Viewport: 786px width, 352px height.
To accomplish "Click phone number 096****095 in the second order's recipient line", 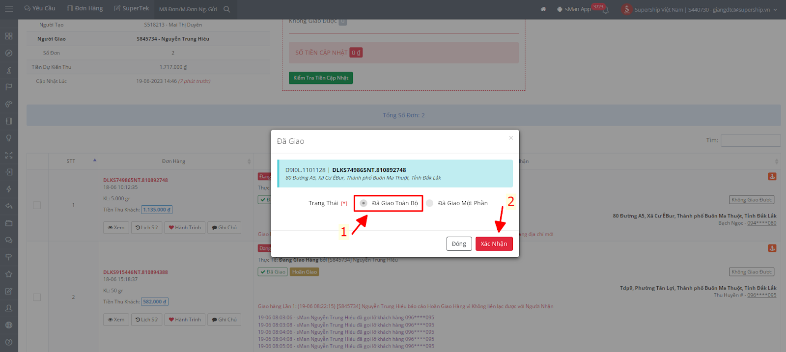I will (x=762, y=295).
